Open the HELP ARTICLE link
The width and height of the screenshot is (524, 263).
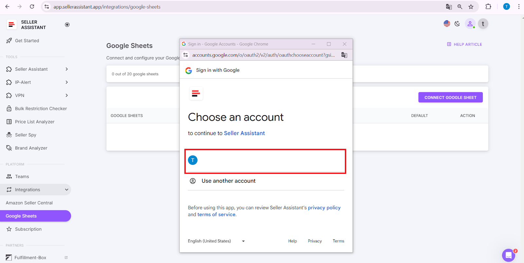464,44
